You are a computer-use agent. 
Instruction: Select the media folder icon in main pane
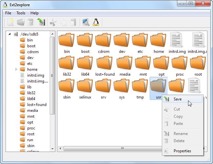(125, 63)
